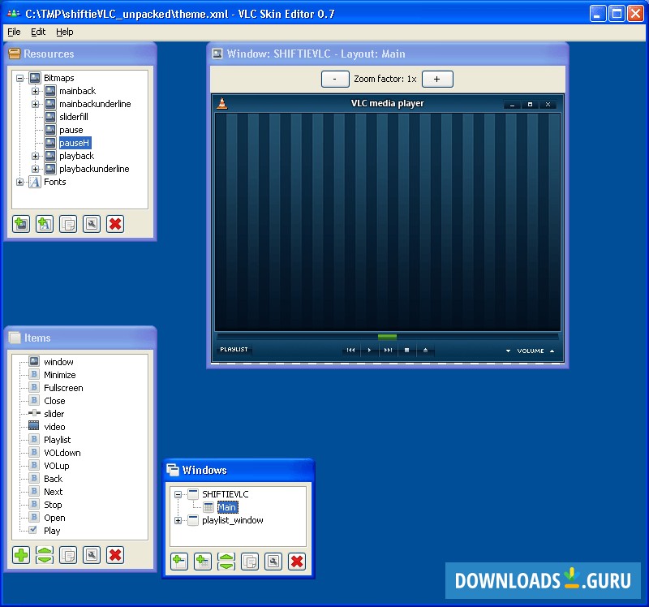Expand the playlist_window node

pos(178,520)
